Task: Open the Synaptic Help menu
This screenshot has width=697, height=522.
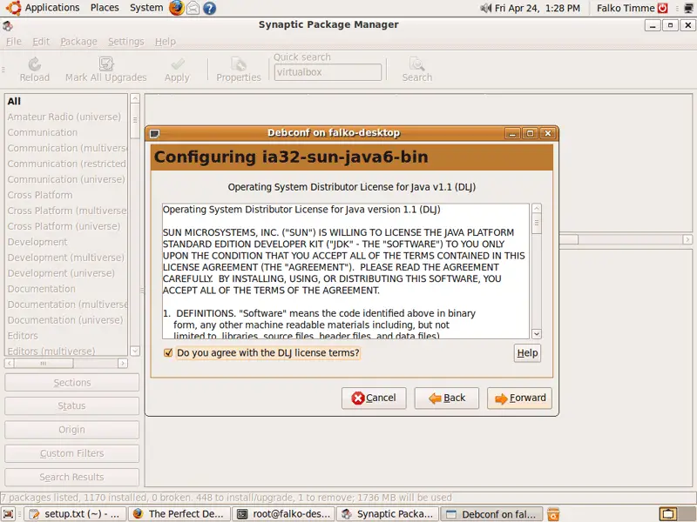Action: (166, 42)
